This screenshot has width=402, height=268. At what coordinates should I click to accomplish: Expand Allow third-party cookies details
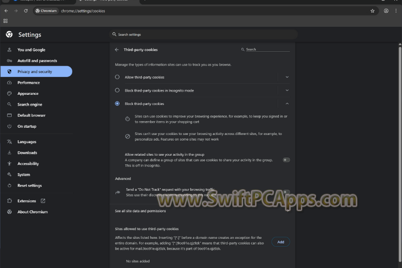287,77
